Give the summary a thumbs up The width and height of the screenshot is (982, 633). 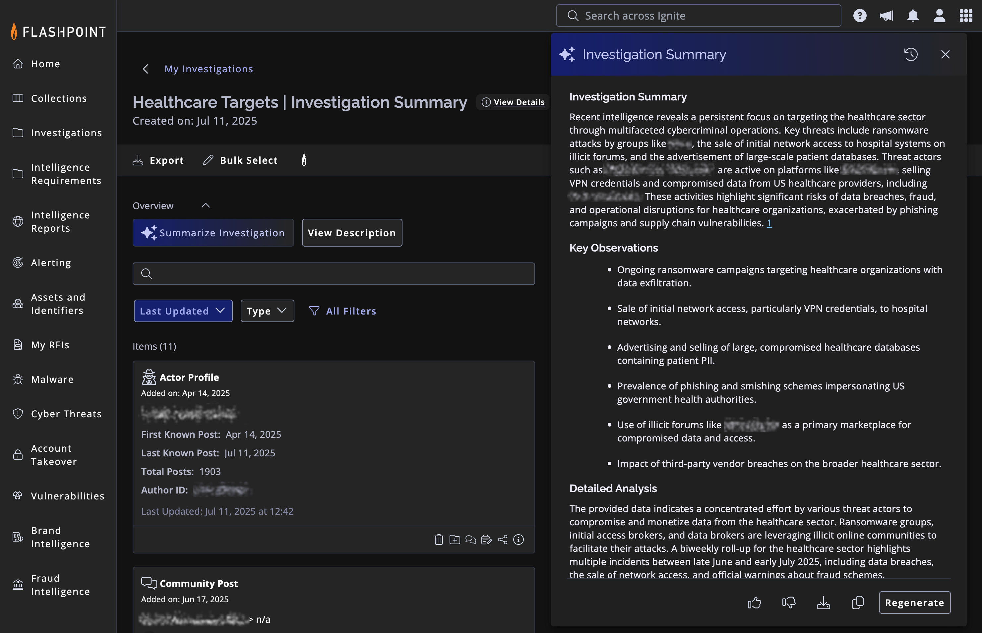pyautogui.click(x=754, y=603)
